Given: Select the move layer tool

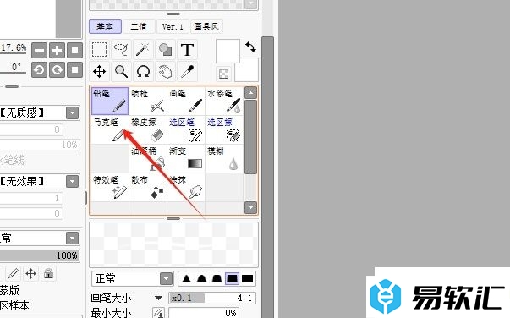Looking at the screenshot, I should (x=100, y=72).
